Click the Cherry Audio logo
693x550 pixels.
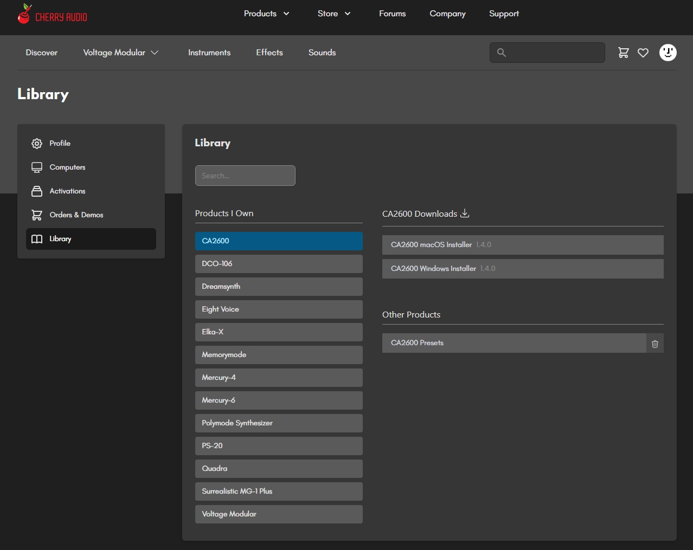coord(52,15)
